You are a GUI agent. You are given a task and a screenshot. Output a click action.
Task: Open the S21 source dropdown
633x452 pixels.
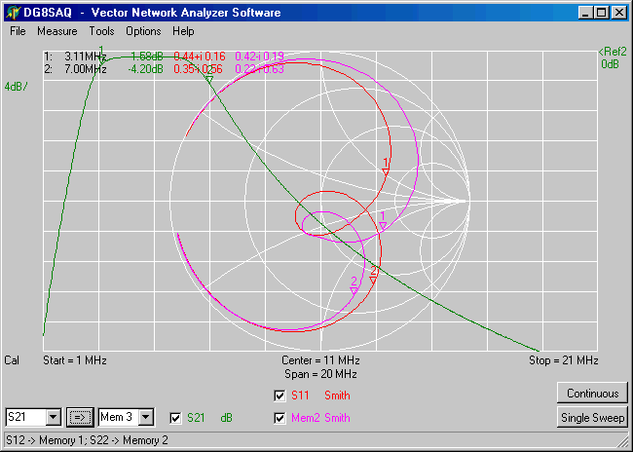(x=53, y=417)
